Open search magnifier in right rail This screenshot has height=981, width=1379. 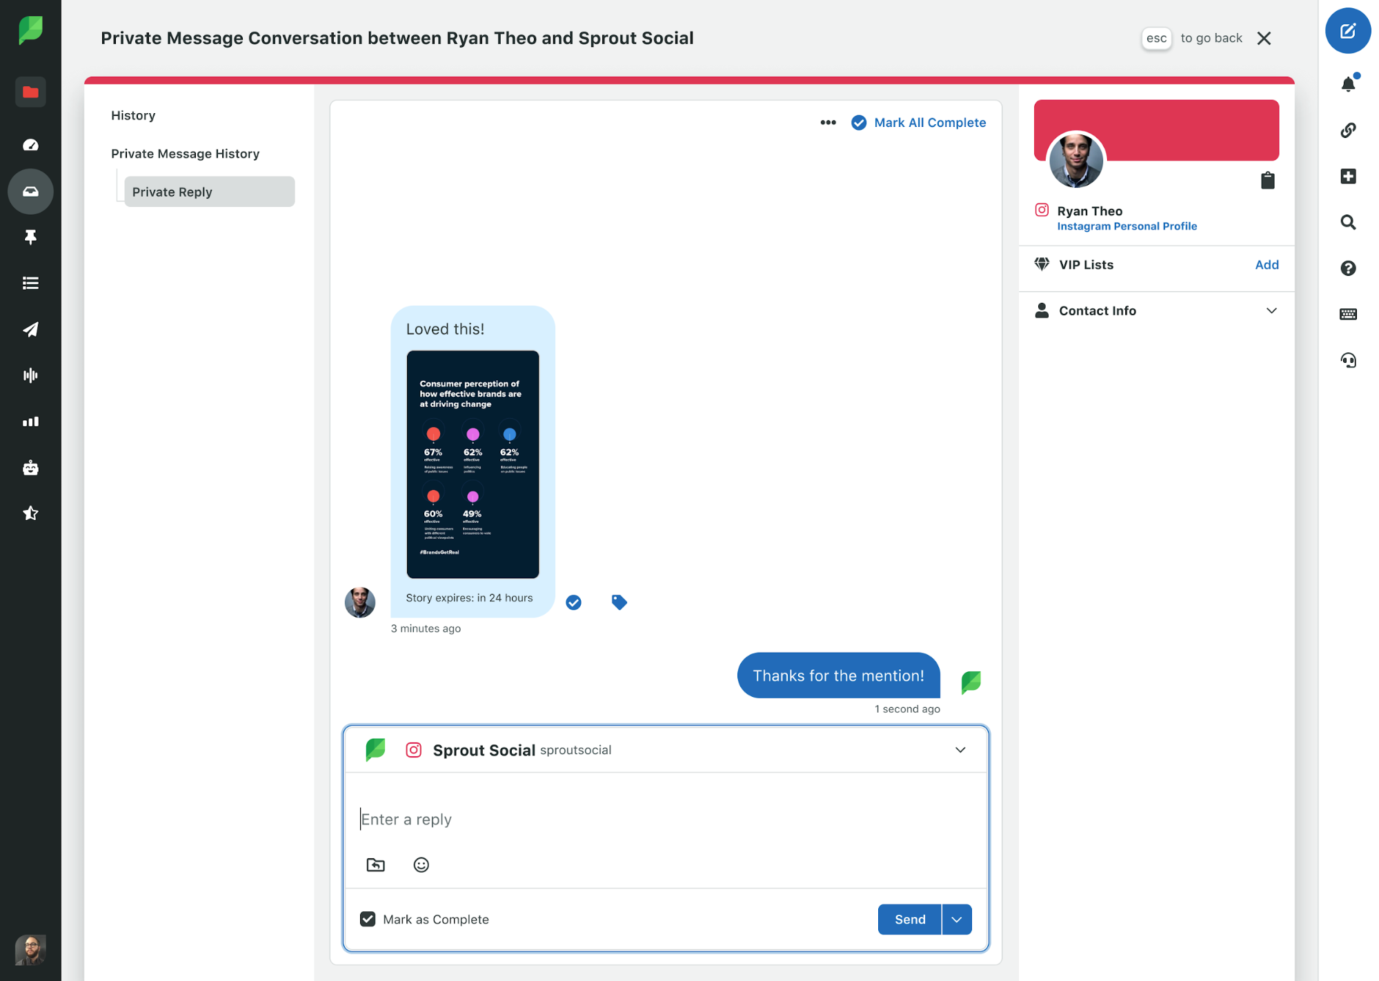(x=1348, y=222)
